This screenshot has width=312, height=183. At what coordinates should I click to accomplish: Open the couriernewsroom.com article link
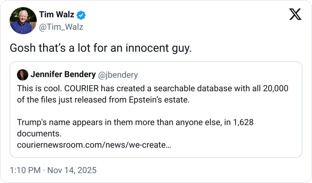click(94, 145)
